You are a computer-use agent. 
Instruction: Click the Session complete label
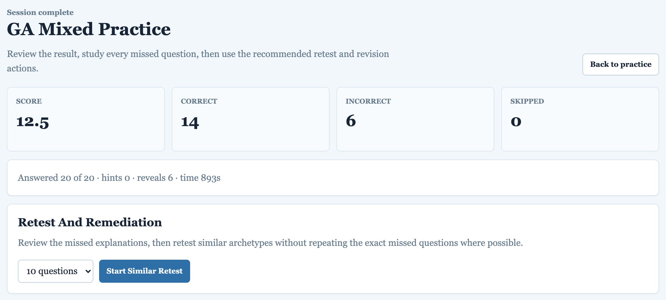40,12
